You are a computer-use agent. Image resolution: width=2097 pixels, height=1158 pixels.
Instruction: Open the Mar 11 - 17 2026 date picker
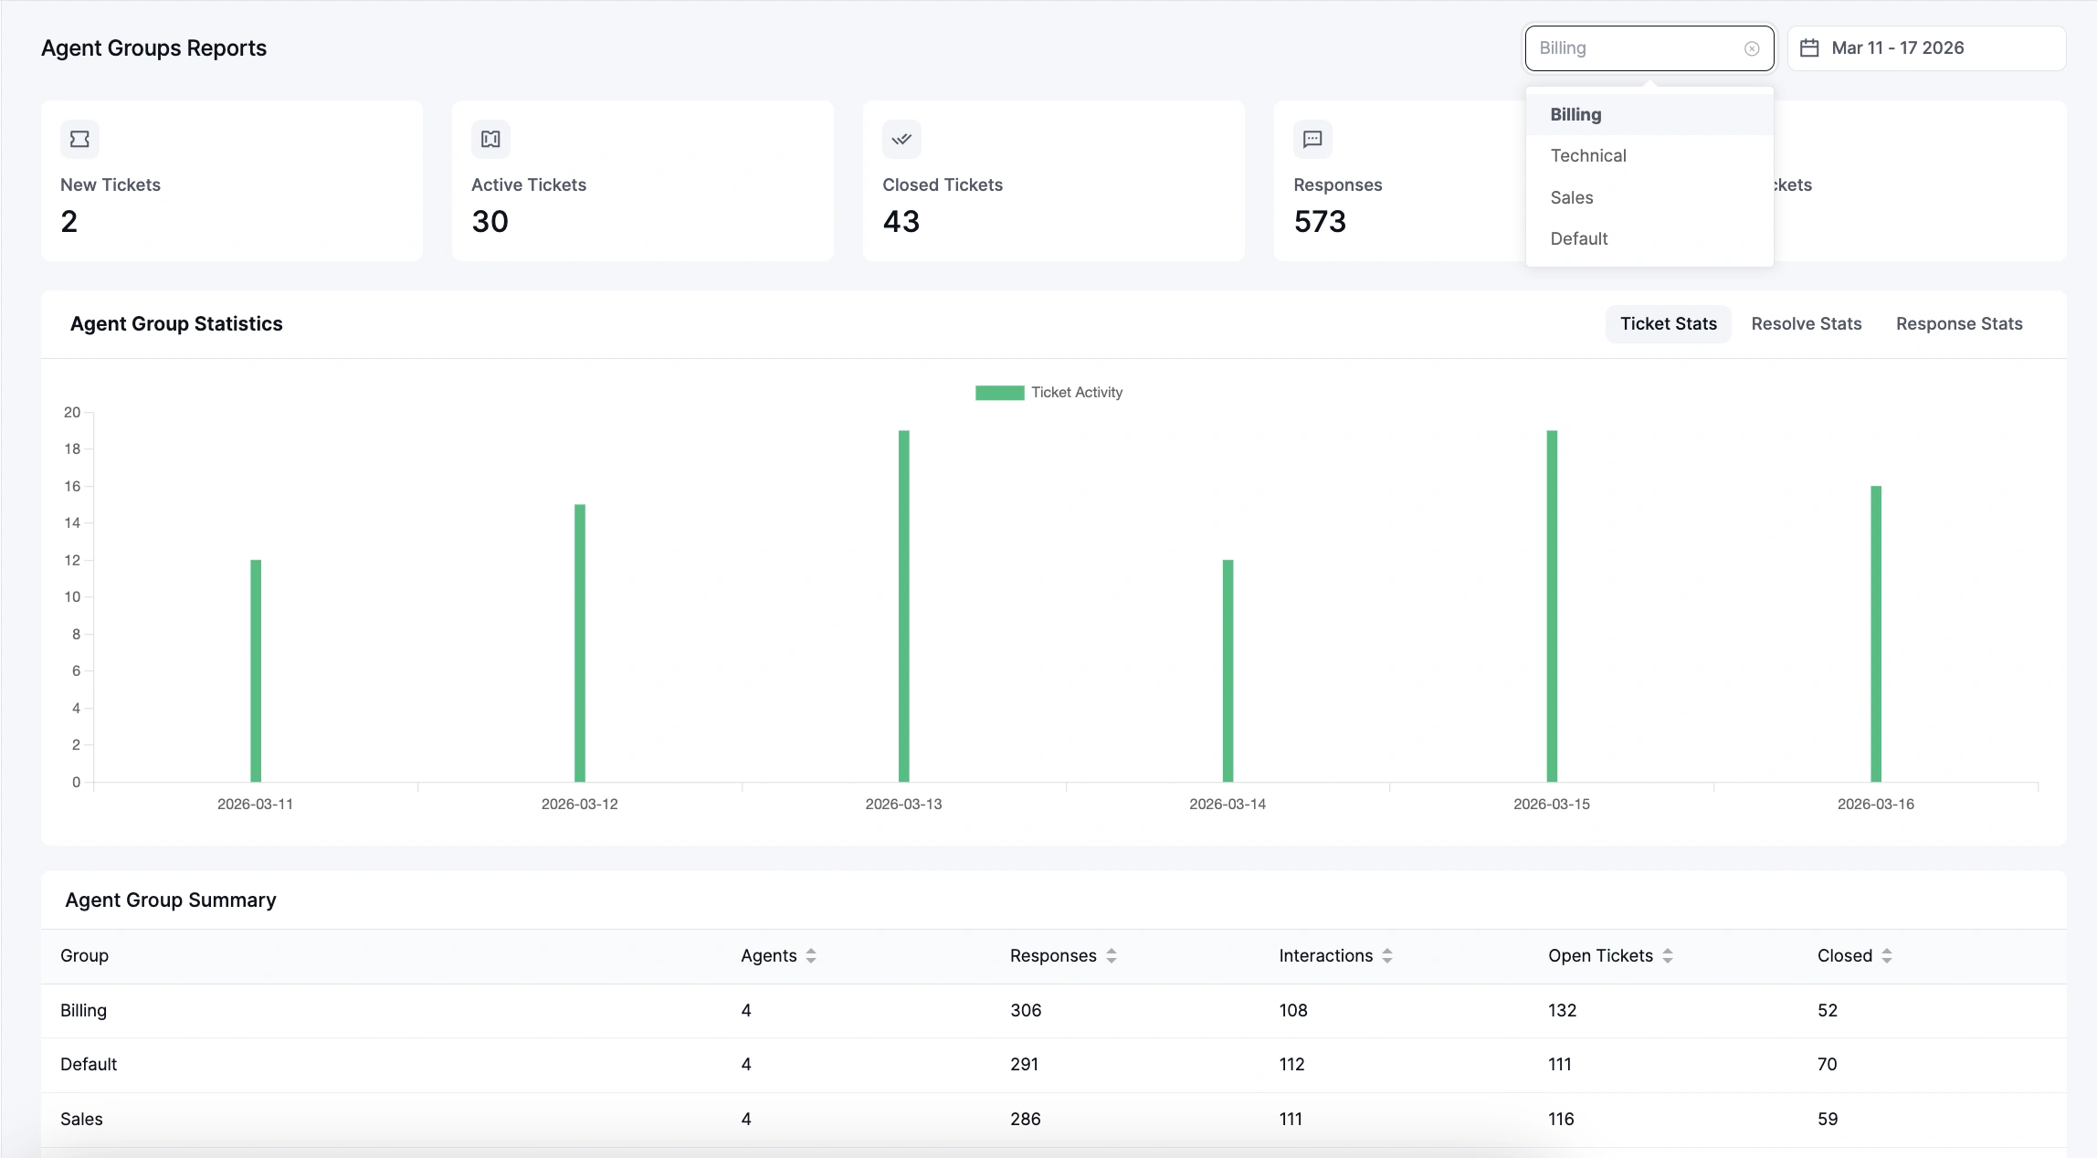(1927, 47)
